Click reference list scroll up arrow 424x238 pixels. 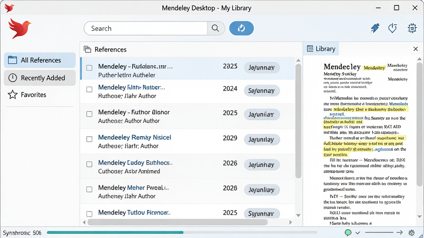click(x=298, y=60)
